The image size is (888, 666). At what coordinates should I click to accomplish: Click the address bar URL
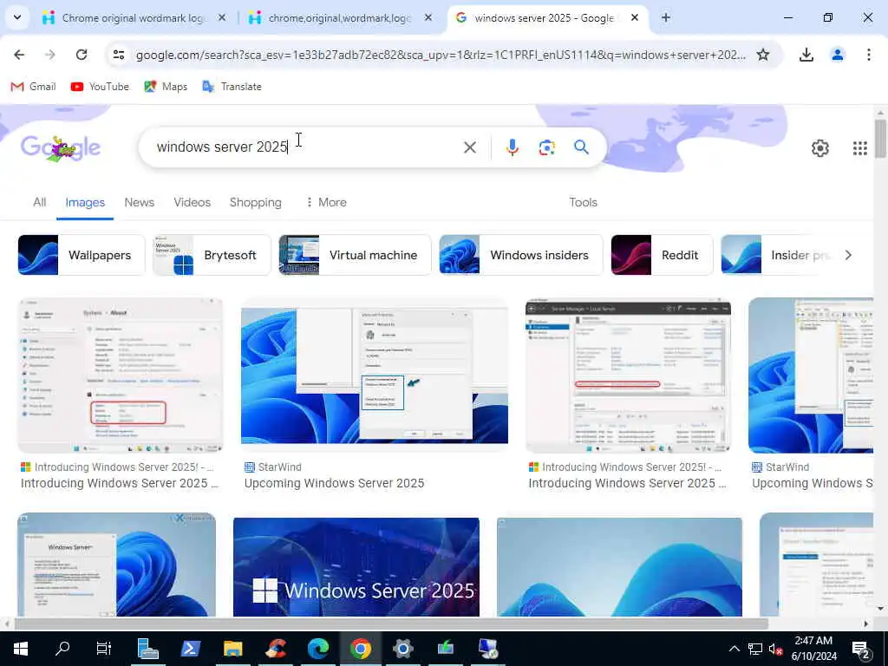(x=441, y=55)
